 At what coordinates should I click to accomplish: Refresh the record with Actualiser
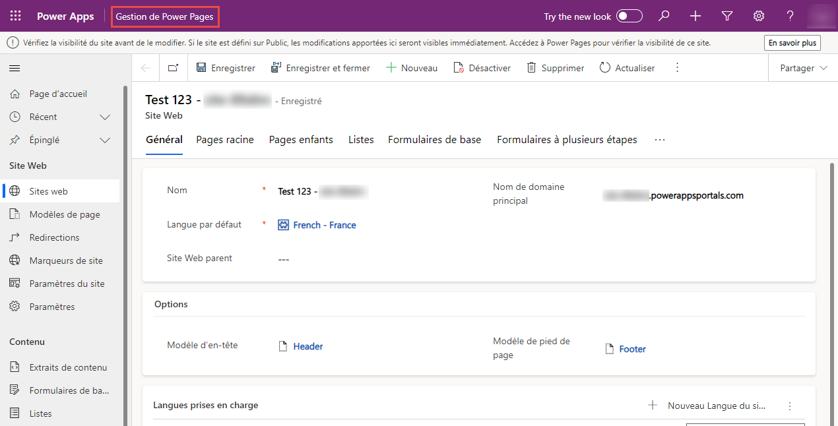(x=626, y=67)
